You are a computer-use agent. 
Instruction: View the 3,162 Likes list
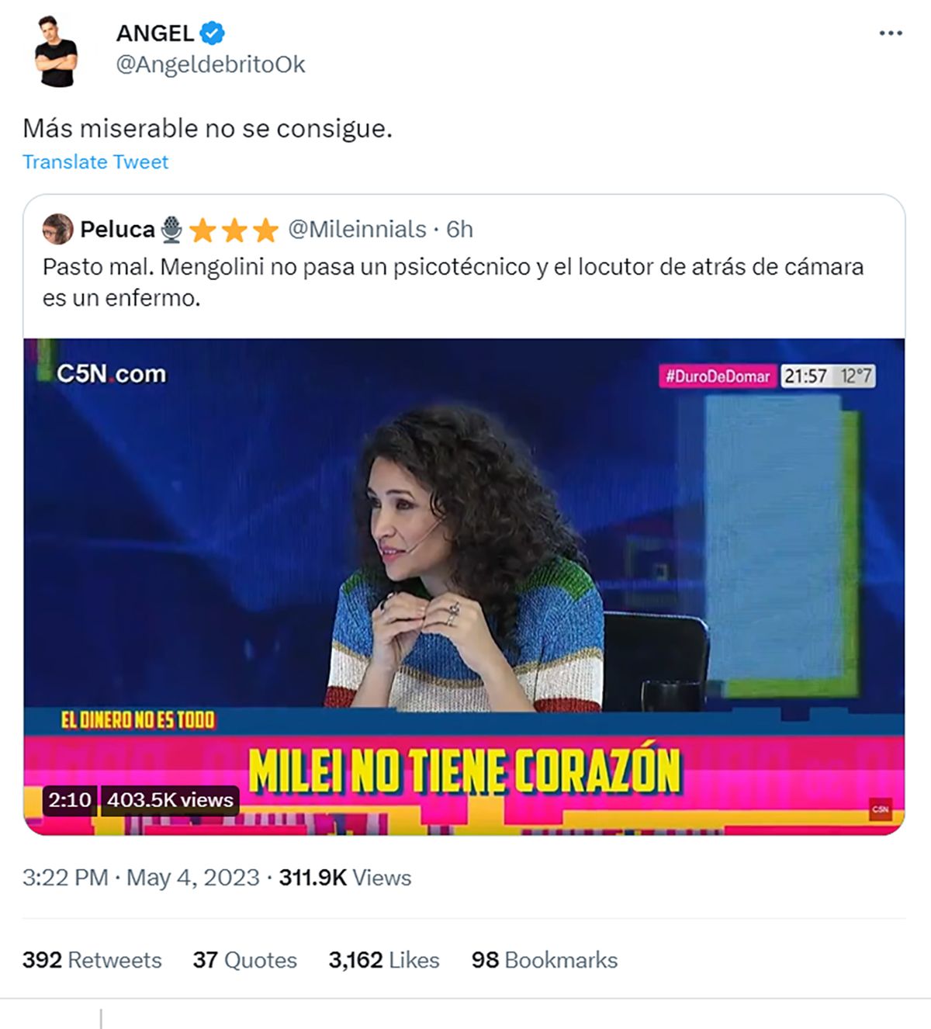384,961
